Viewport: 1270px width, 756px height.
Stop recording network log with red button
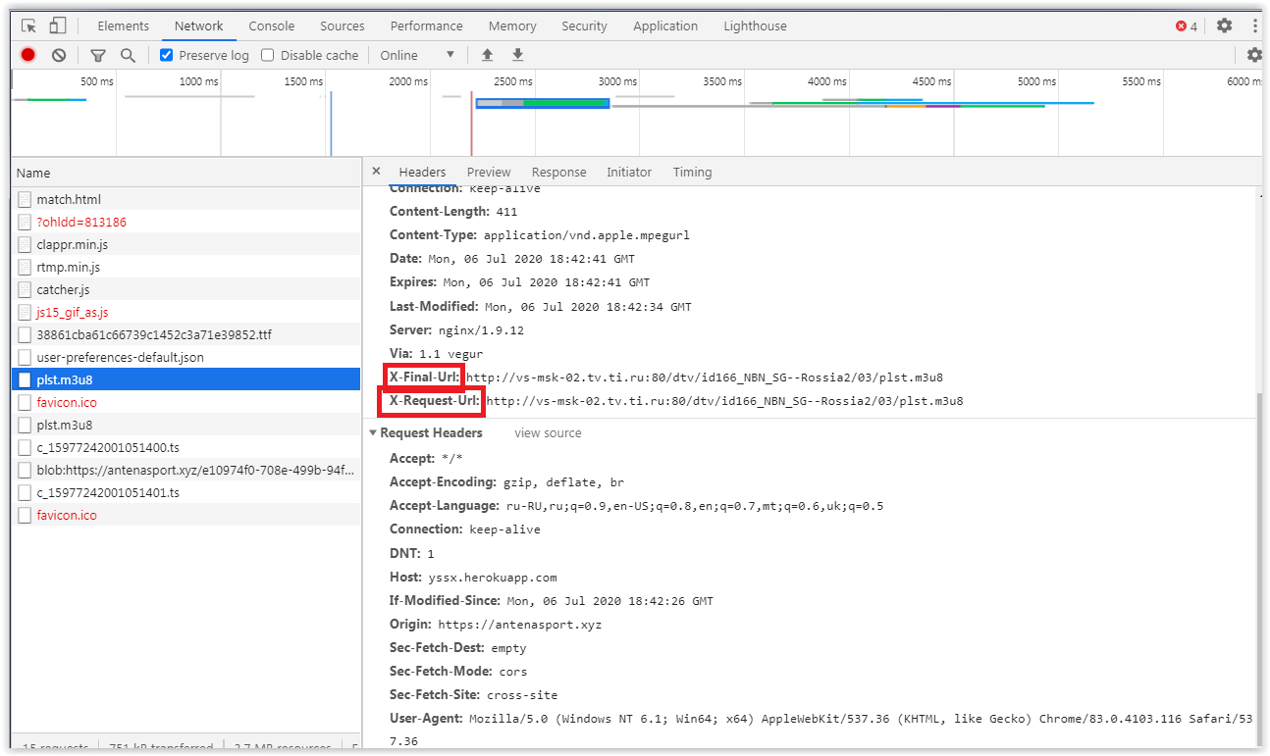(x=28, y=55)
